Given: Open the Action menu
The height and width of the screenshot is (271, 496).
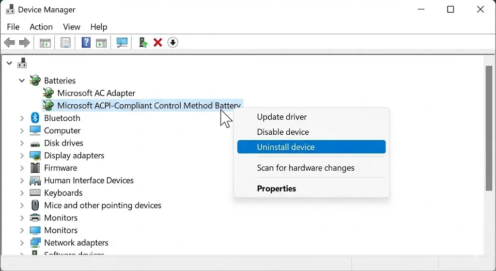Looking at the screenshot, I should [x=41, y=27].
